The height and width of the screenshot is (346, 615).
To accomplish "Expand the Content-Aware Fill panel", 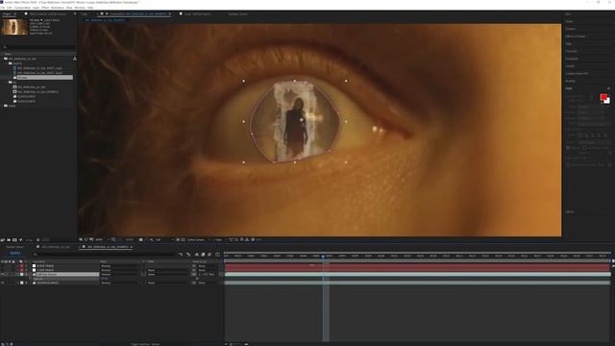I will (x=577, y=74).
